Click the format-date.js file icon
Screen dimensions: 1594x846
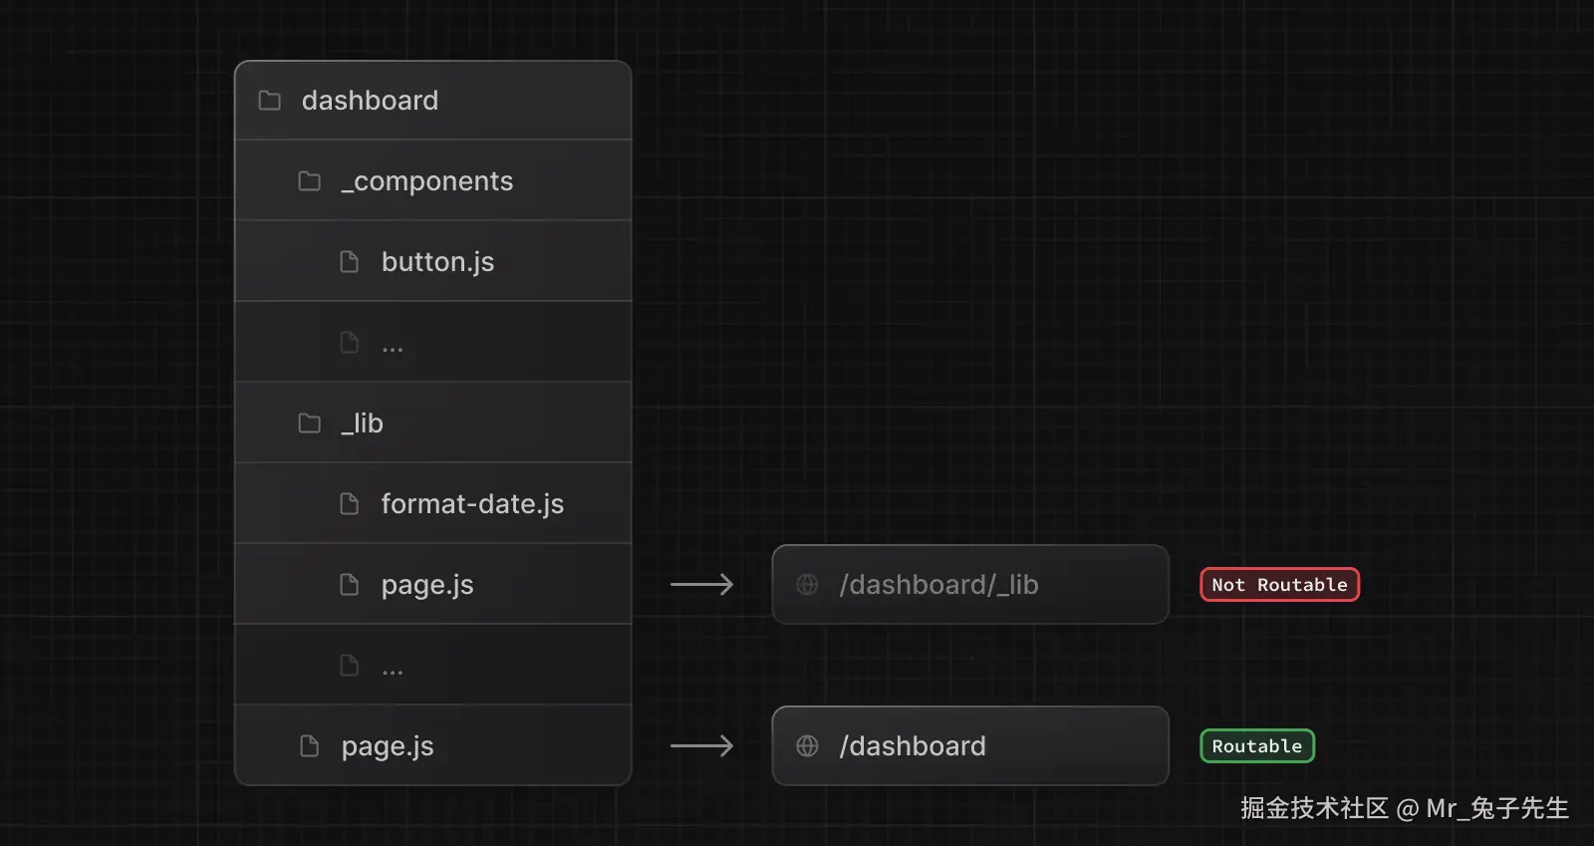point(350,504)
